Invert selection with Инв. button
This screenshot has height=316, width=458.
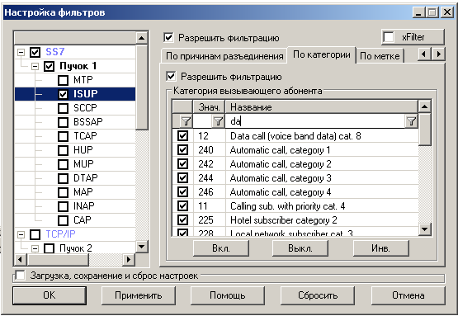pyautogui.click(x=381, y=248)
